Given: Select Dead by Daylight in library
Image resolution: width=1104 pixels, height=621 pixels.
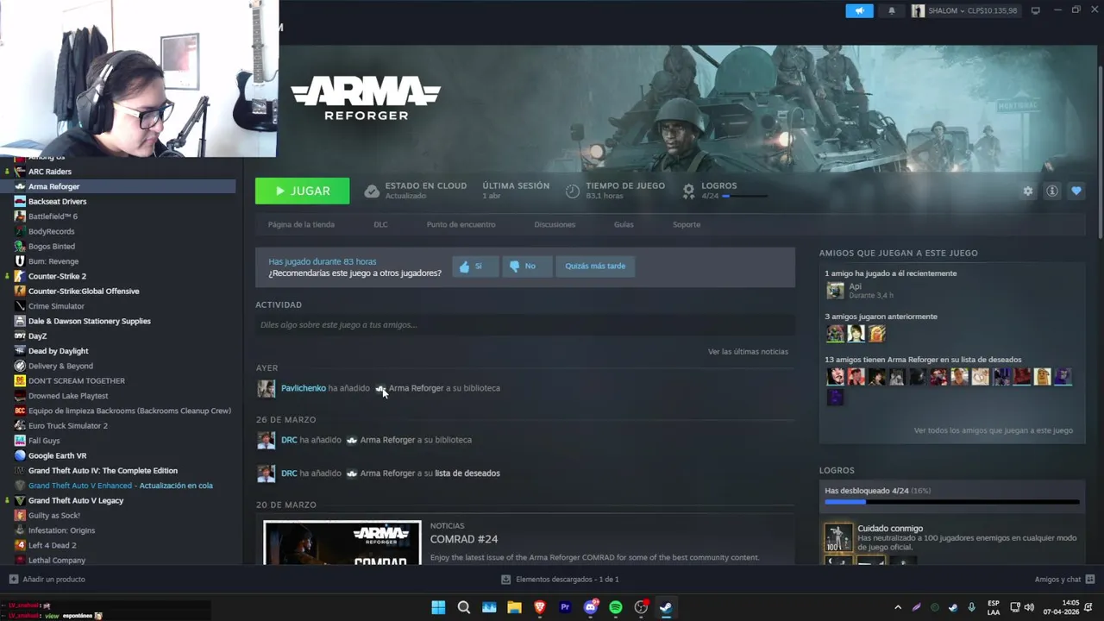Looking at the screenshot, I should coord(58,351).
